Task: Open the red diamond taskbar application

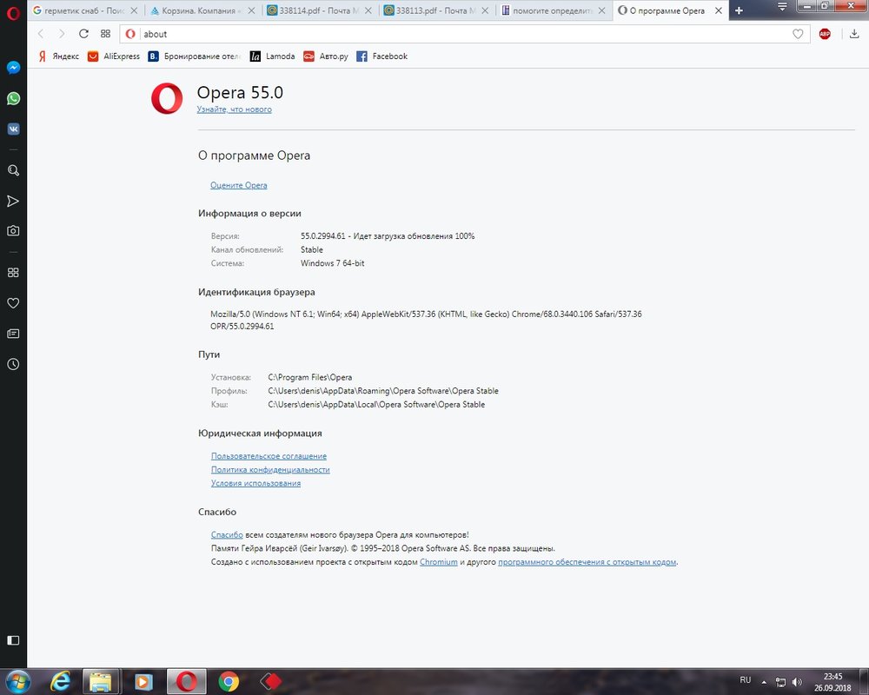Action: pyautogui.click(x=270, y=681)
